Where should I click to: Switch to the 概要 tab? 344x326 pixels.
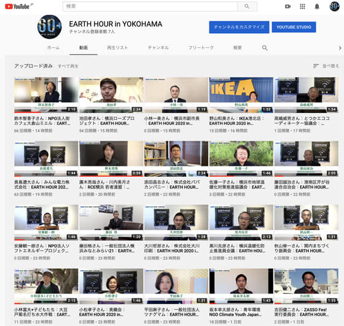click(x=237, y=47)
